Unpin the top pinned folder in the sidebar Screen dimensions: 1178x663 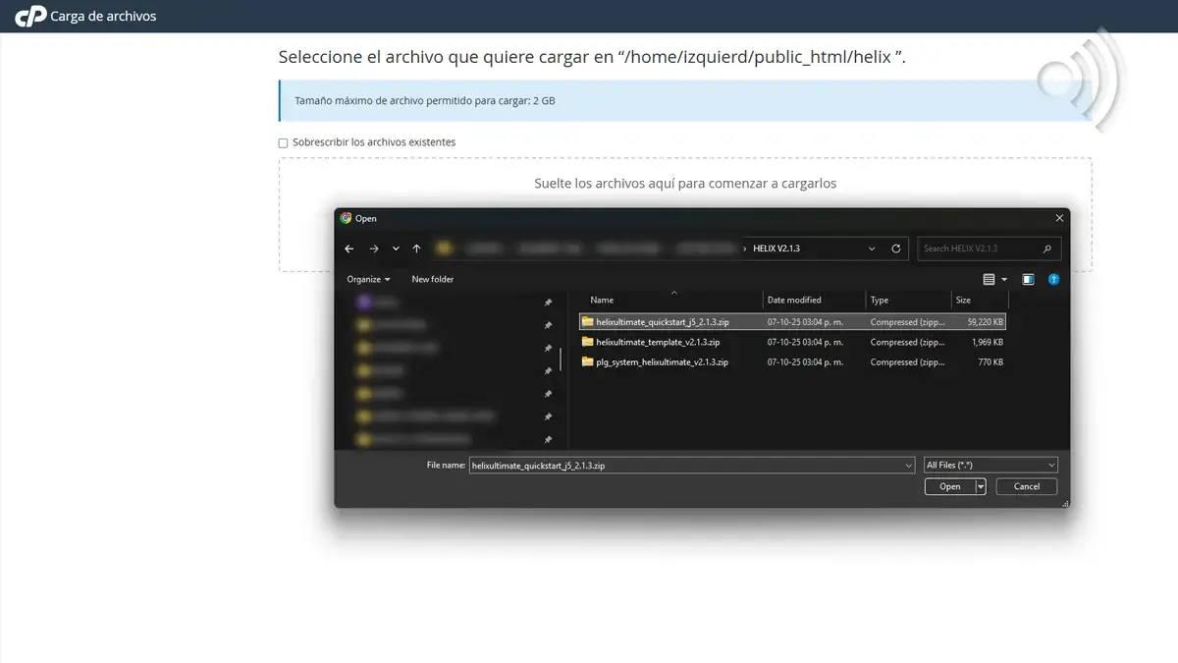550,302
